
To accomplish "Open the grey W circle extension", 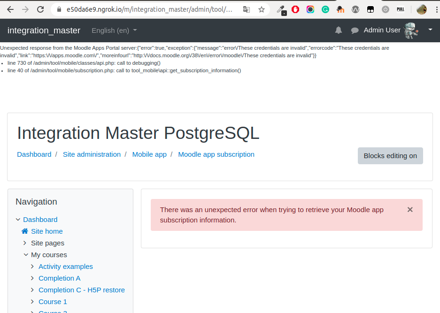I will coord(355,9).
